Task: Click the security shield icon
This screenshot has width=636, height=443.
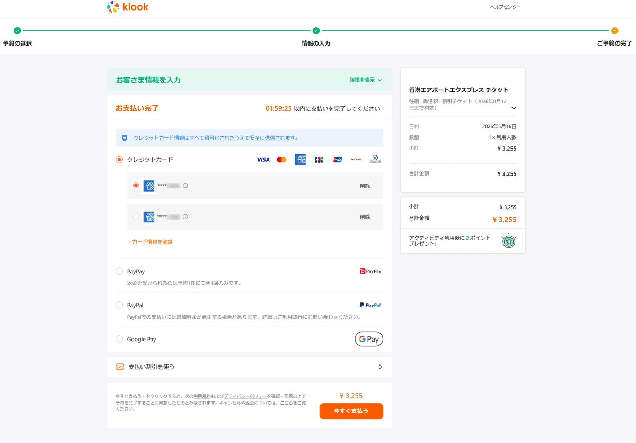Action: tap(125, 138)
